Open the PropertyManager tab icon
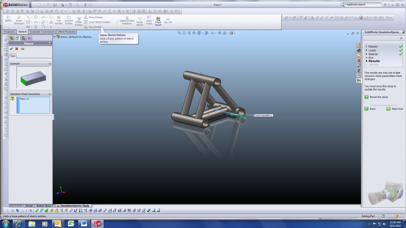This screenshot has width=406, height=228. [17, 38]
